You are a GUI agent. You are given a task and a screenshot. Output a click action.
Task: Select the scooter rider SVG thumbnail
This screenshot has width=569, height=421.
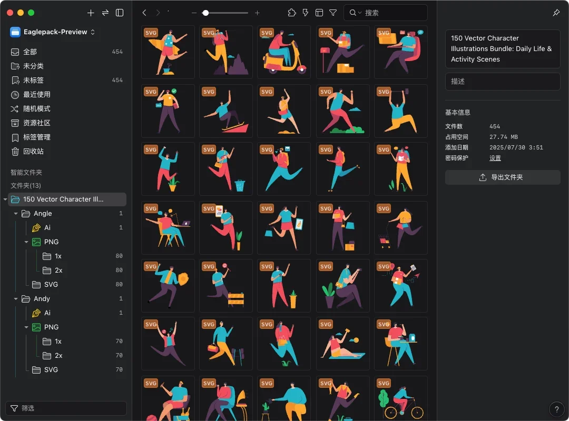[284, 52]
